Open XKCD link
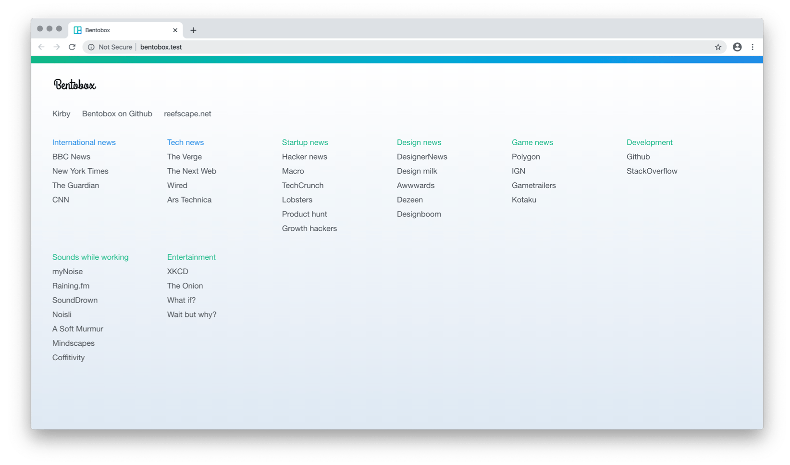790x465 pixels. (178, 272)
